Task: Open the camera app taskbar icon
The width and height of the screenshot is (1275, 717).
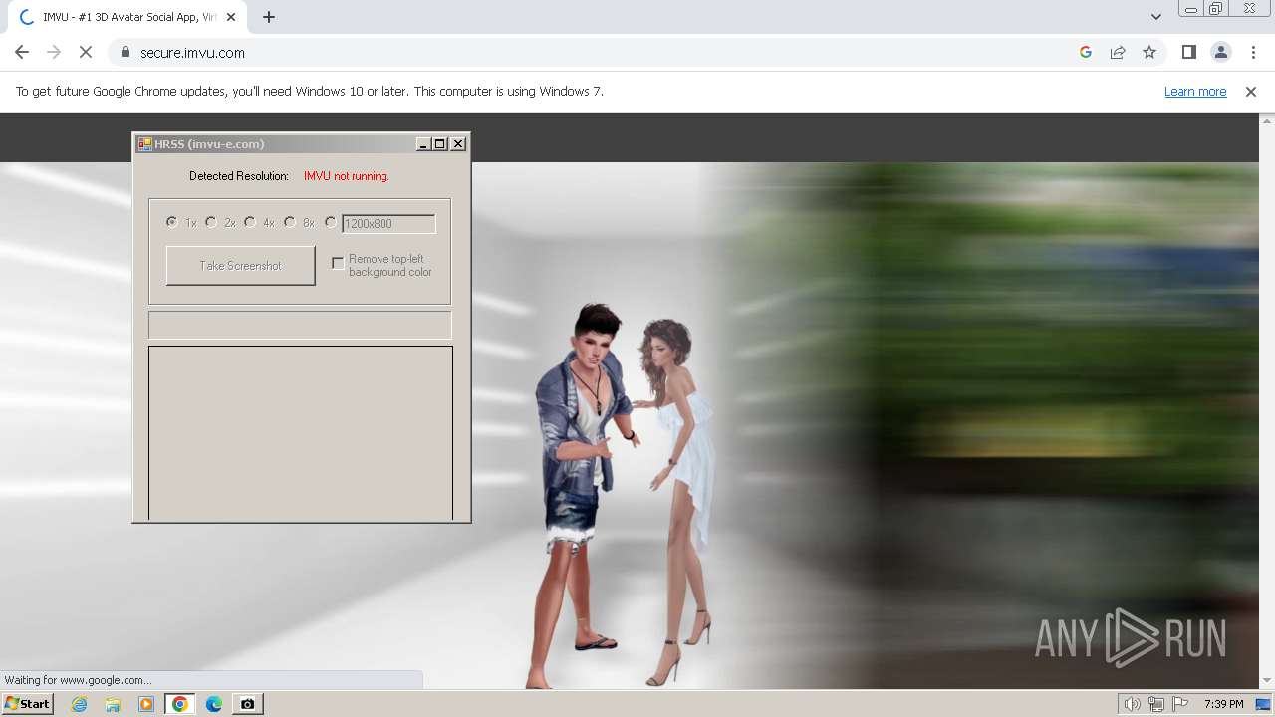Action: pyautogui.click(x=247, y=704)
